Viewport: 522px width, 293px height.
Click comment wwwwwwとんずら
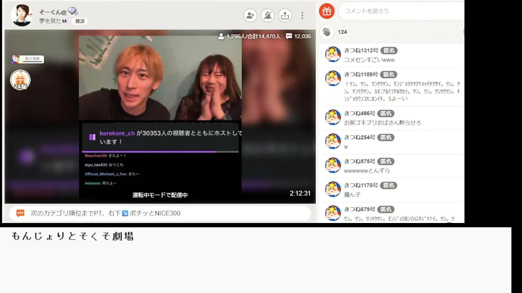pos(367,171)
